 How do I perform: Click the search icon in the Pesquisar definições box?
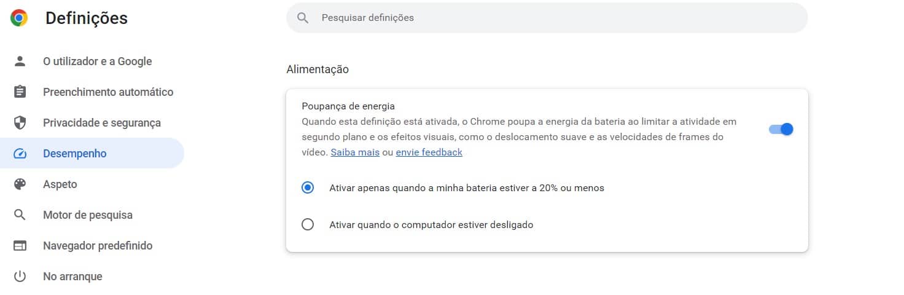tap(303, 18)
